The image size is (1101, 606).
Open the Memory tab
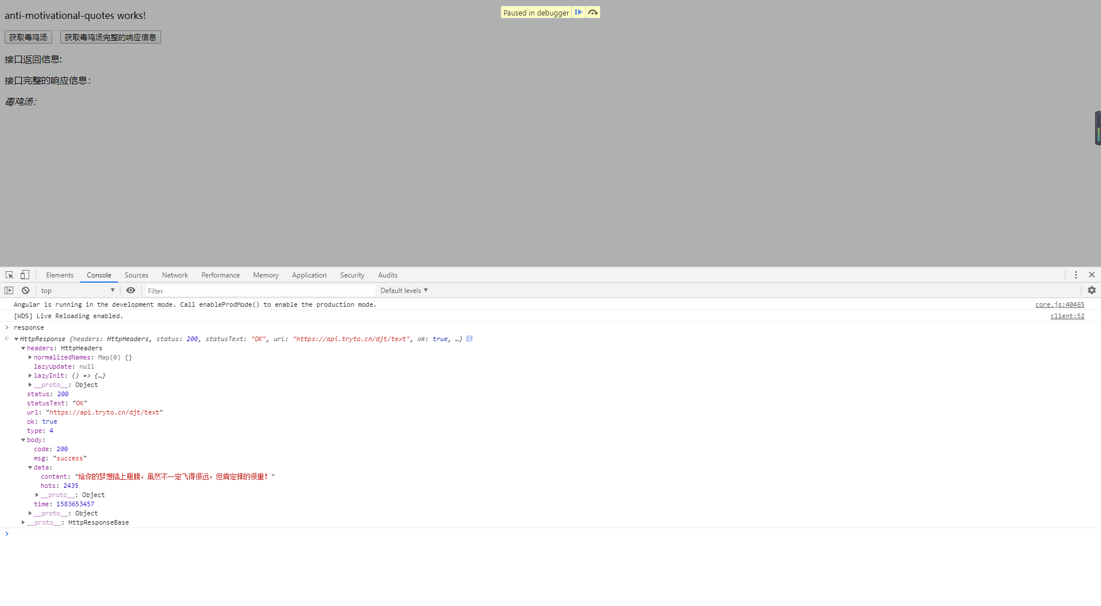point(266,275)
